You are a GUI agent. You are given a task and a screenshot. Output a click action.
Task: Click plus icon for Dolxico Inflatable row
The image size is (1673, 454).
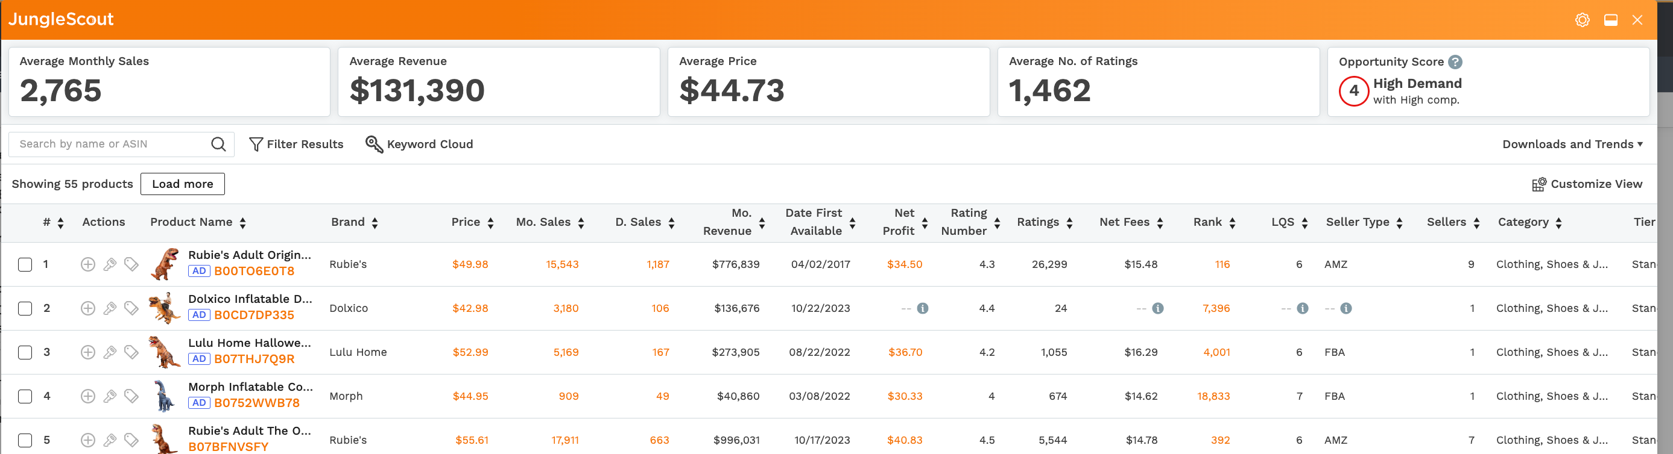tap(87, 308)
